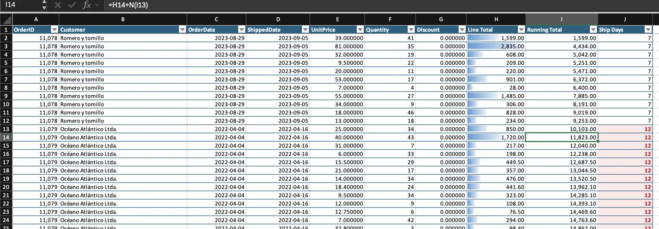This screenshot has height=229, width=659.
Task: Select row 14 header
Action: coord(6,137)
